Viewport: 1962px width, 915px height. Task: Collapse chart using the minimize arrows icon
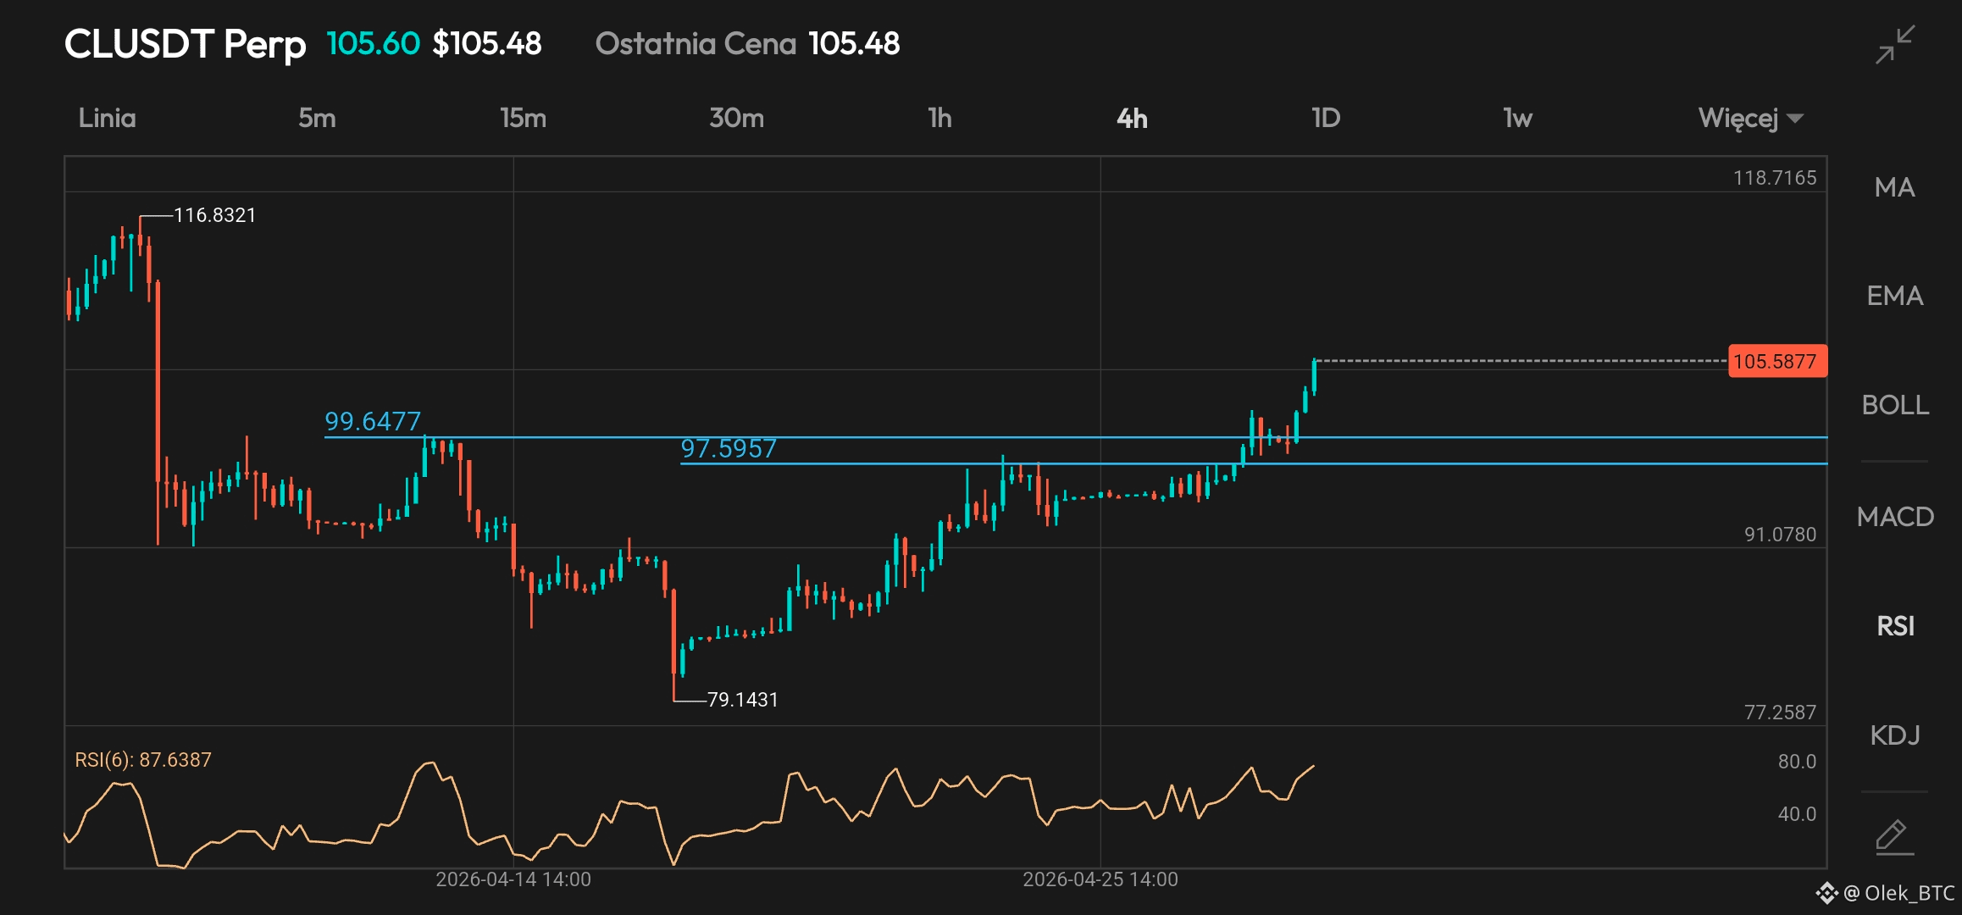[1895, 45]
